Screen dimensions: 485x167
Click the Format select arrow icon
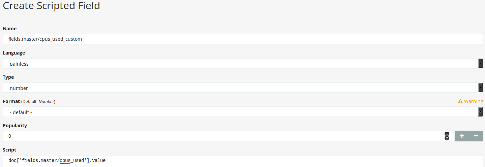point(480,112)
